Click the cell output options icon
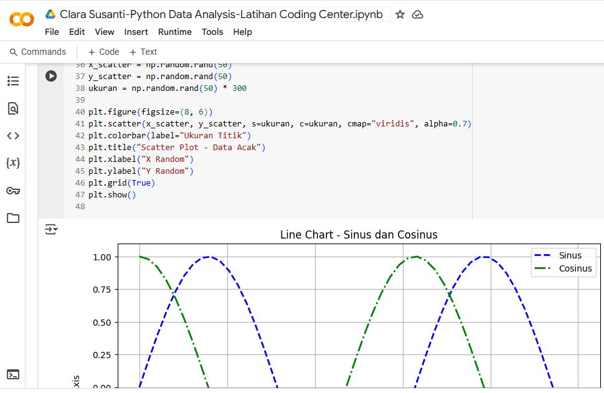604x393 pixels. point(51,229)
